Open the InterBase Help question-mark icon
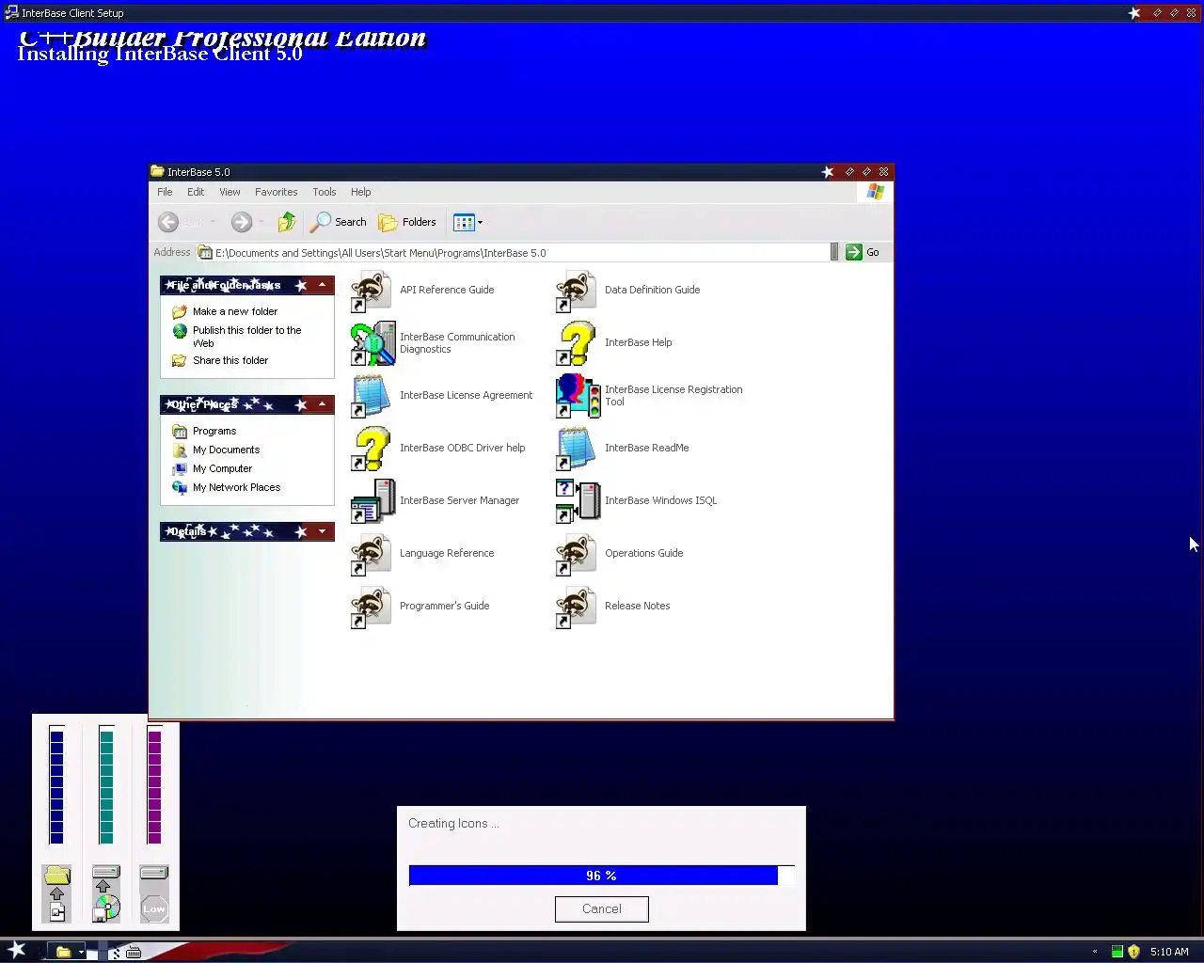Image resolution: width=1204 pixels, height=963 pixels. click(x=577, y=343)
